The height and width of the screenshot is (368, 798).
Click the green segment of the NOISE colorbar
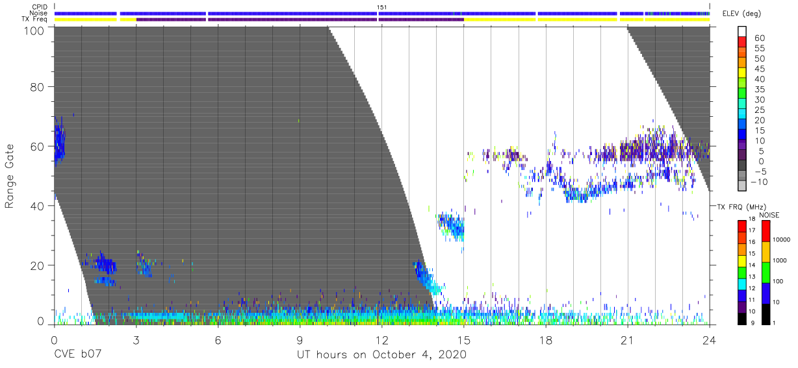coord(766,273)
